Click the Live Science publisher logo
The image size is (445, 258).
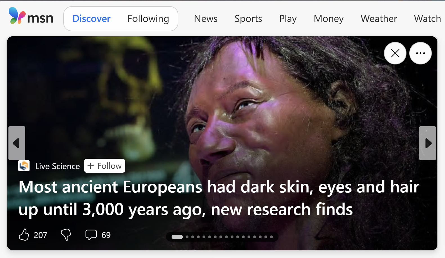coord(24,166)
